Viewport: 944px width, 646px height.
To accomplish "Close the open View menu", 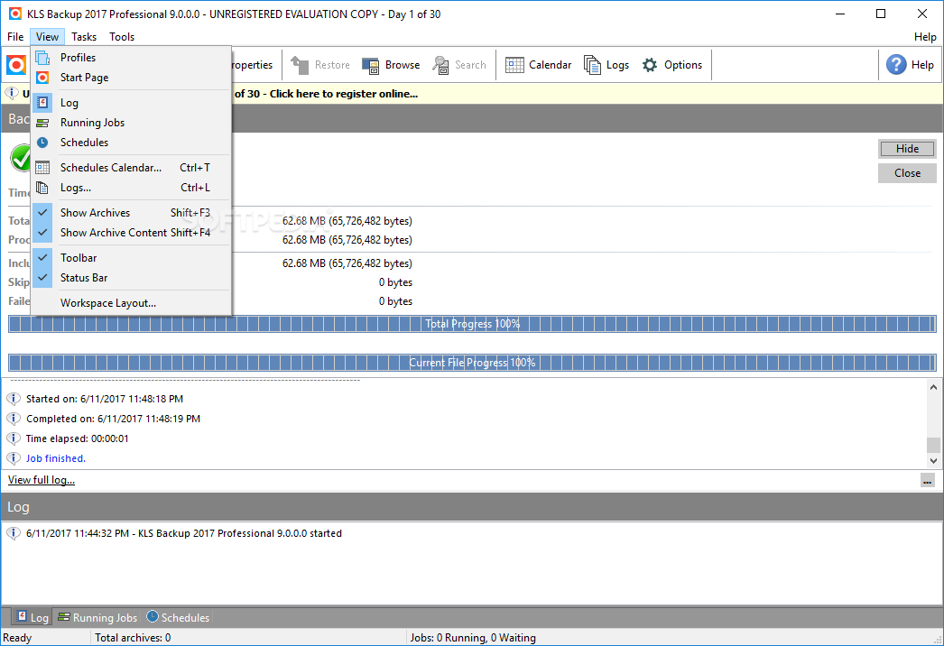I will (x=47, y=37).
